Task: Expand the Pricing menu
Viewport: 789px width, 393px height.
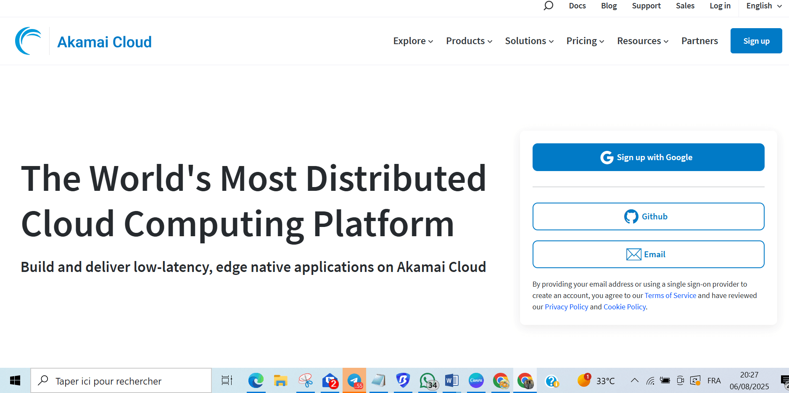Action: [585, 41]
